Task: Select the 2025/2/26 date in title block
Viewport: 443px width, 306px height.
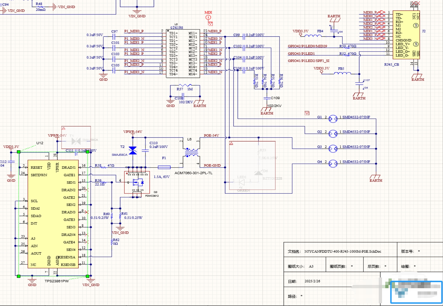Action: (312, 281)
